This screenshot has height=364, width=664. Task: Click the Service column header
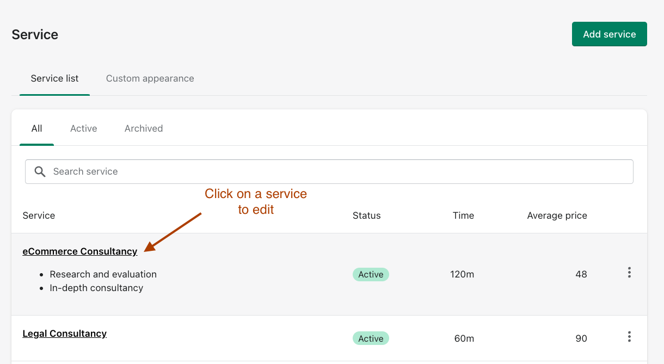click(x=39, y=215)
